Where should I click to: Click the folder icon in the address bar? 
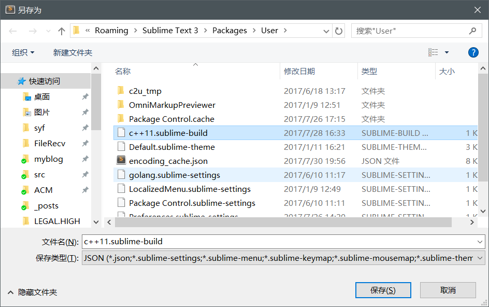pyautogui.click(x=76, y=31)
